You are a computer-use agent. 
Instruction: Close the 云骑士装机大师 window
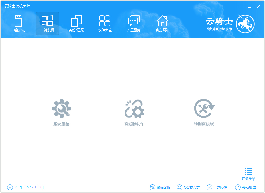click(259, 6)
